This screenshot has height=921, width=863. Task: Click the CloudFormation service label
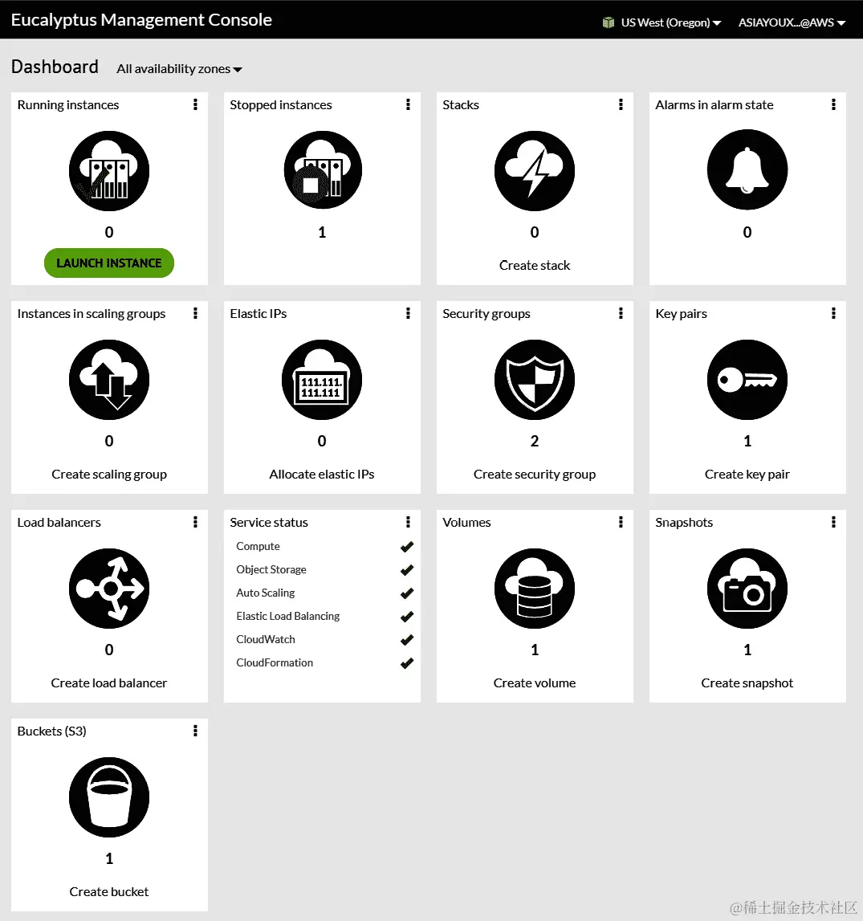pyautogui.click(x=275, y=662)
